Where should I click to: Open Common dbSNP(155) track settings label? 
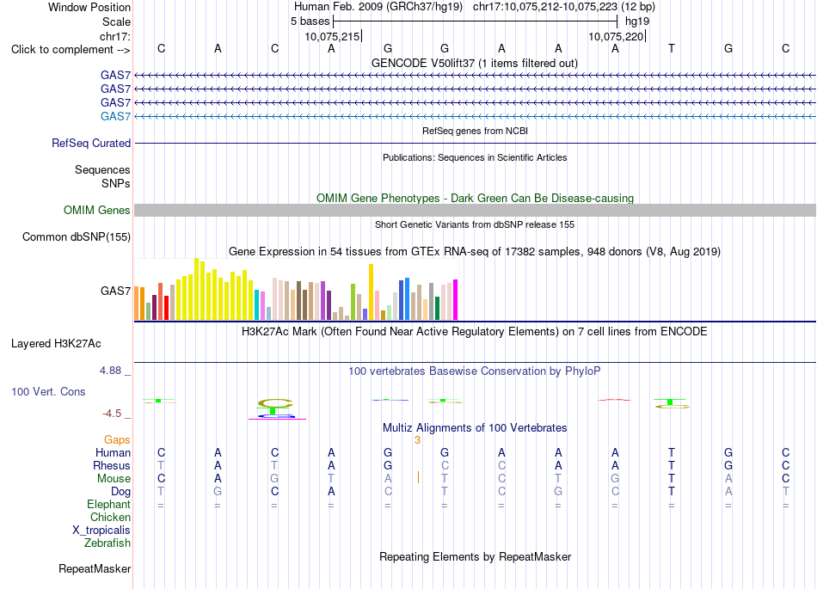click(77, 236)
